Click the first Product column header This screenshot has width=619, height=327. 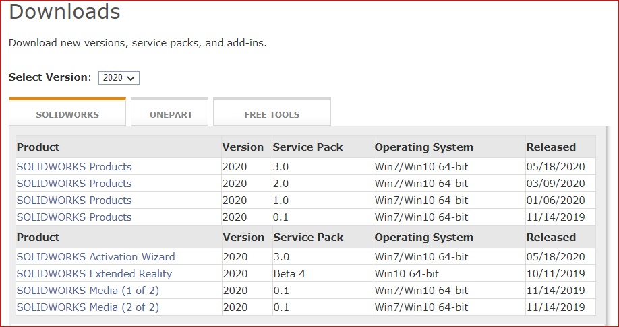click(x=38, y=147)
